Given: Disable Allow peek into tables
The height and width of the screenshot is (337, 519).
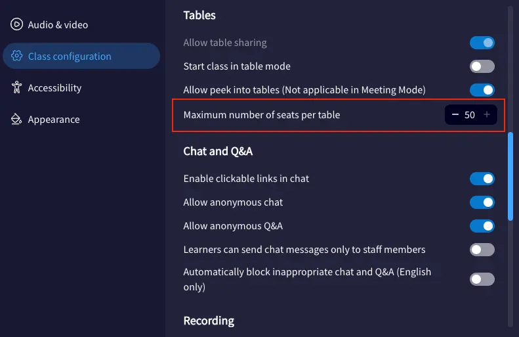Looking at the screenshot, I should point(482,90).
